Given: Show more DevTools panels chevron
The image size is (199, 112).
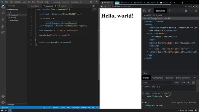Looking at the screenshot, I should pos(169,11).
